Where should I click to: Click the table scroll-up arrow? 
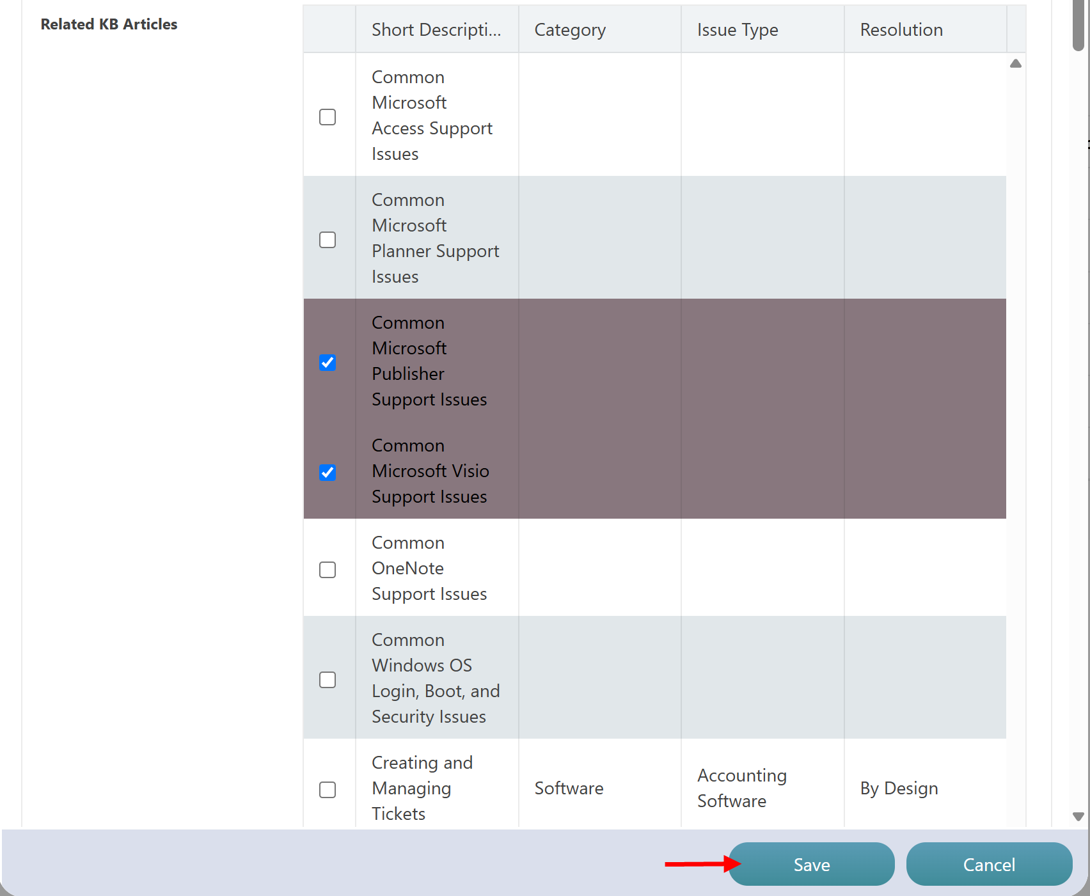click(1016, 64)
